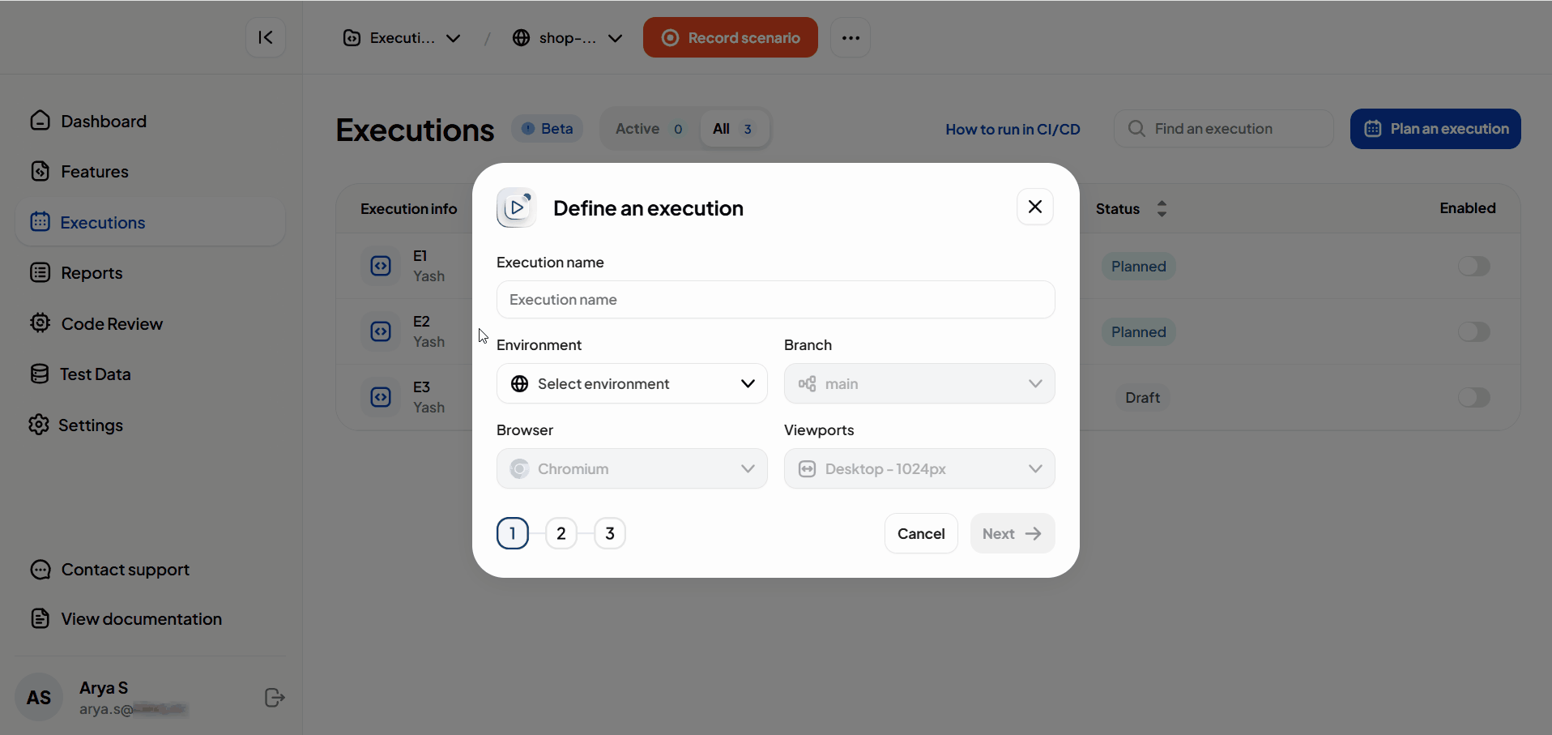Open the Chromium browser dropdown
The height and width of the screenshot is (735, 1552).
(632, 469)
